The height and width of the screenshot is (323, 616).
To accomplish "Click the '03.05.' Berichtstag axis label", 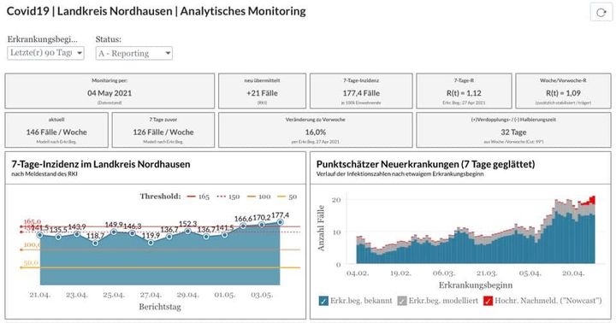I will tap(262, 295).
